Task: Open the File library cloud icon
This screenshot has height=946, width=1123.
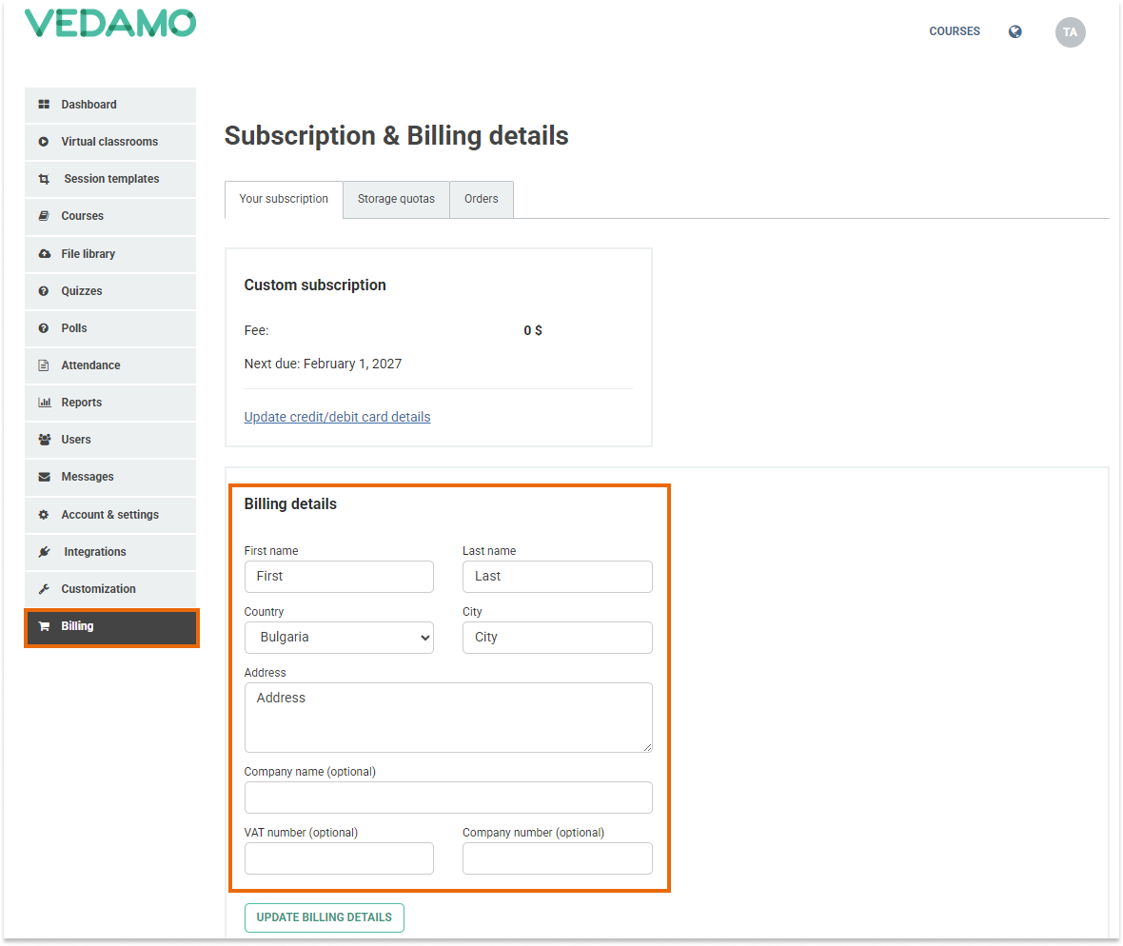Action: (45, 254)
